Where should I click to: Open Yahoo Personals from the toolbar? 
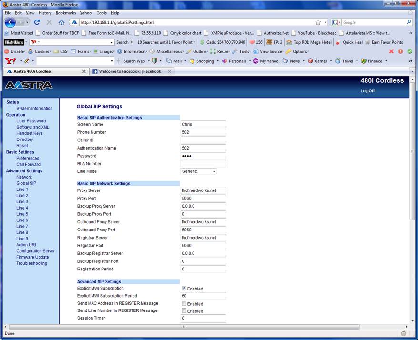click(234, 61)
